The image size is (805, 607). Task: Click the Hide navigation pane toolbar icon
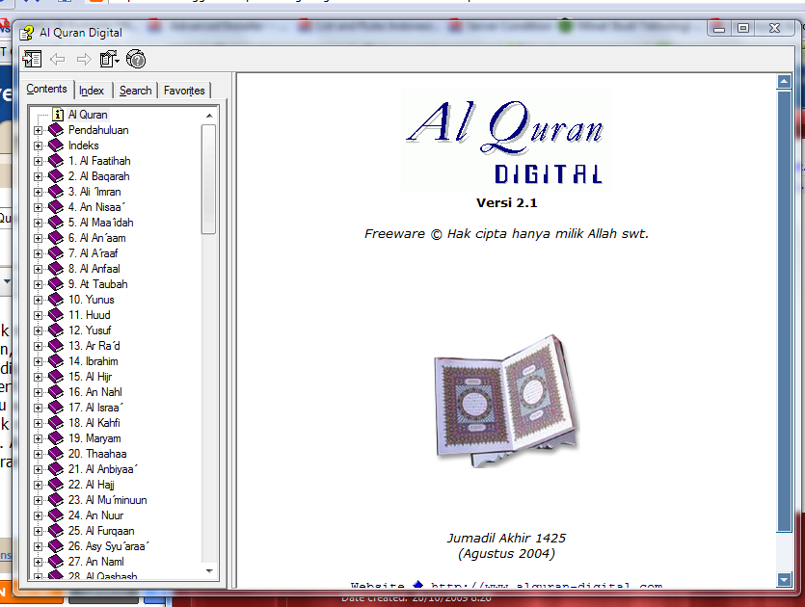pyautogui.click(x=32, y=59)
